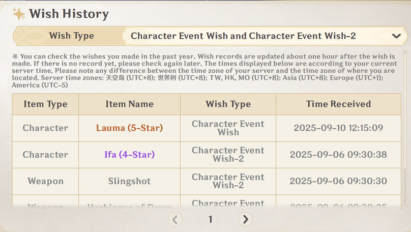Click the 2025-09-06 09:30:38 timestamp cell

[338, 155]
